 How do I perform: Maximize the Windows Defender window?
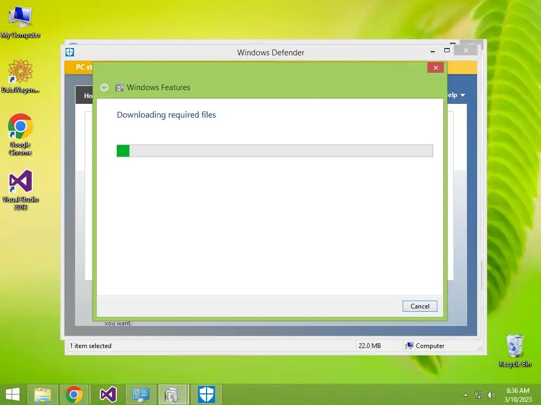click(x=447, y=50)
